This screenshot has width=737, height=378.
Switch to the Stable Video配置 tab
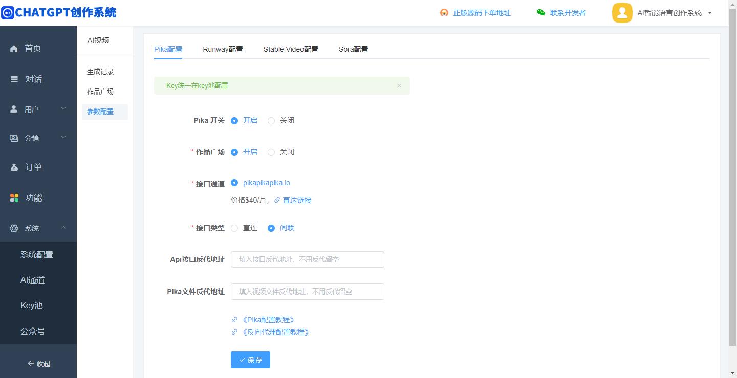pos(291,49)
